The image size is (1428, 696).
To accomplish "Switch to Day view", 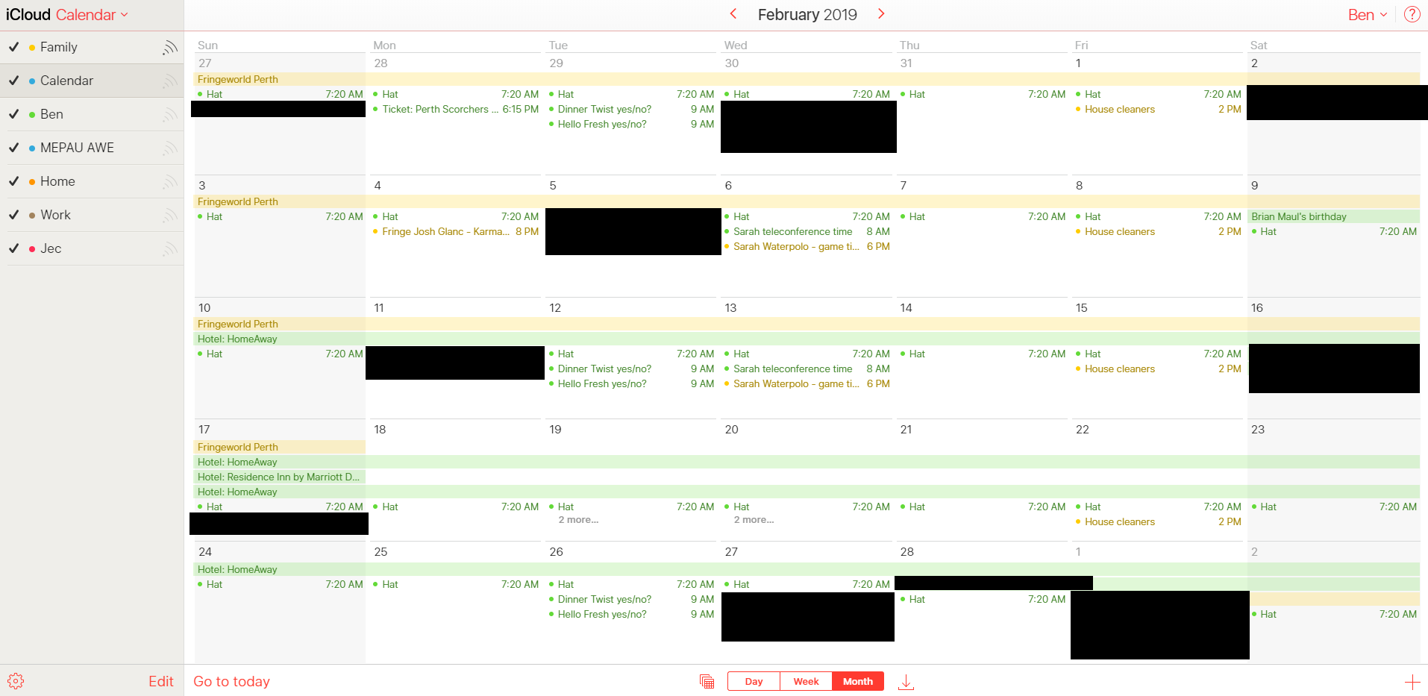I will pos(754,681).
